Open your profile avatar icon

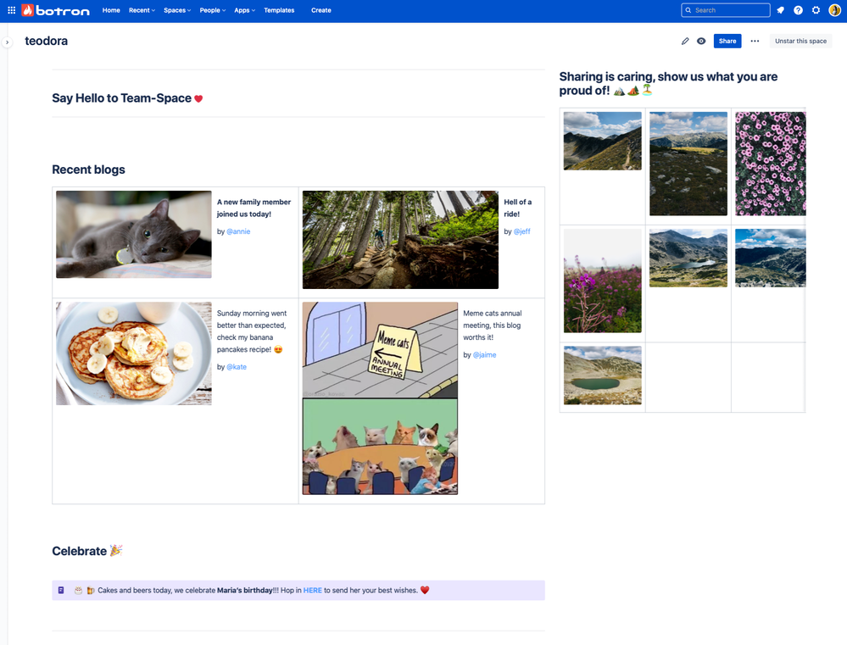[x=834, y=10]
